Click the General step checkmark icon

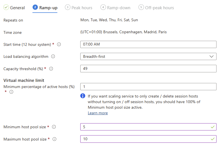[6, 7]
